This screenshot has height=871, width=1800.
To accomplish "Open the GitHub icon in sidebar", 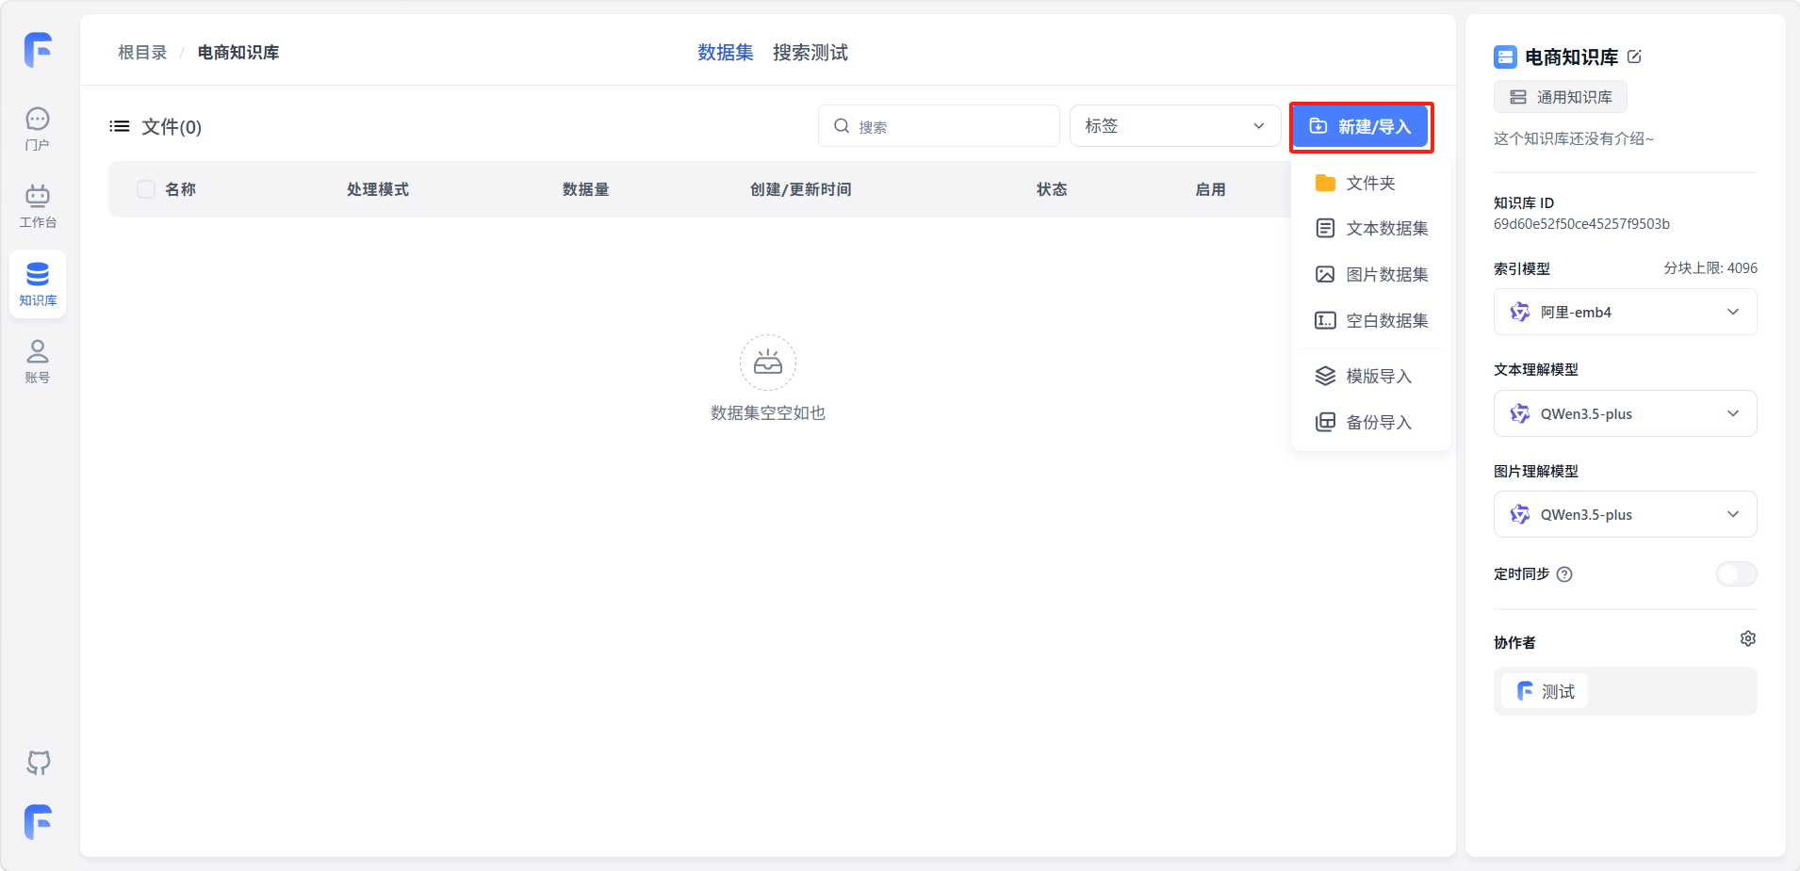I will [x=38, y=762].
